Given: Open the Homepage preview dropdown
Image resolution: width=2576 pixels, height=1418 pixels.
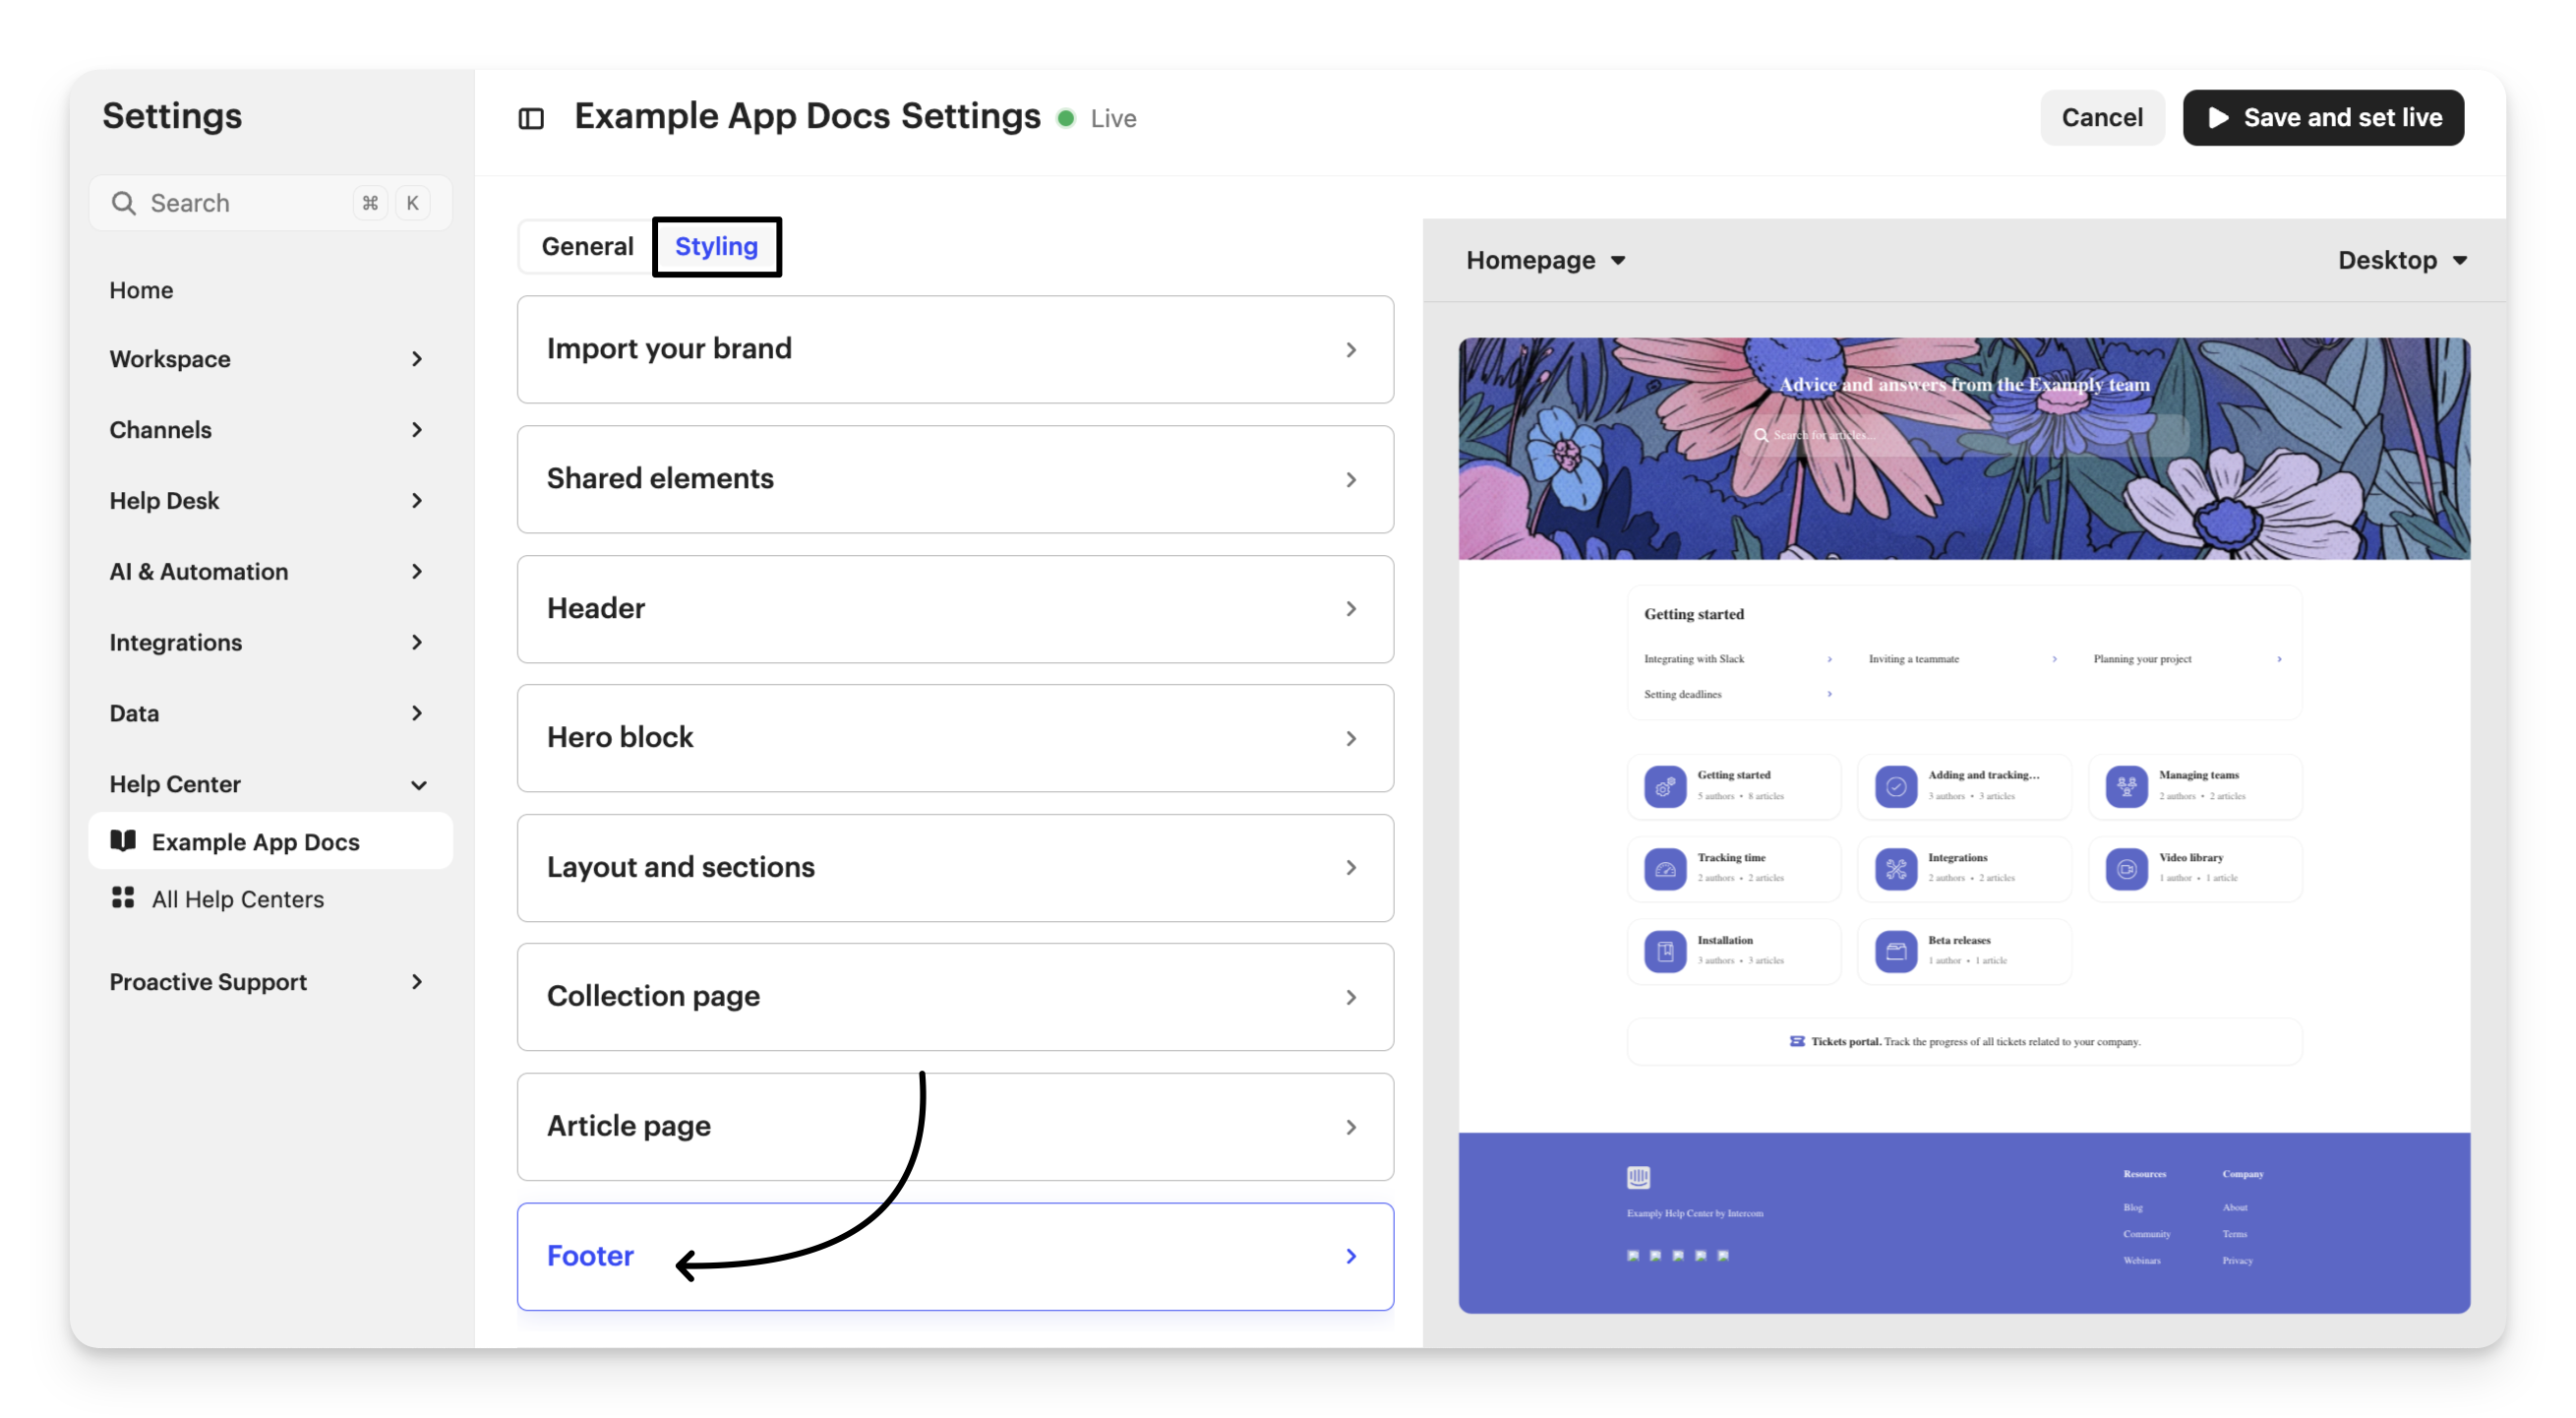Looking at the screenshot, I should click(x=1545, y=260).
